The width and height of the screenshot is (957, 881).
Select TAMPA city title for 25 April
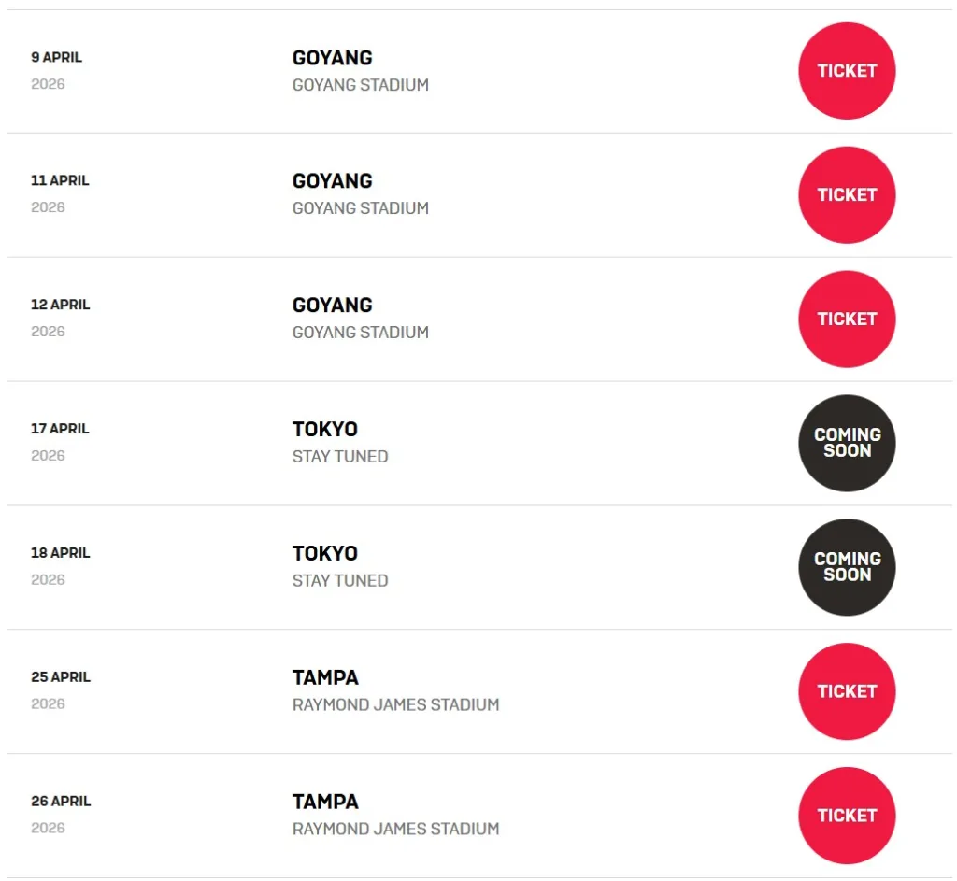325,677
